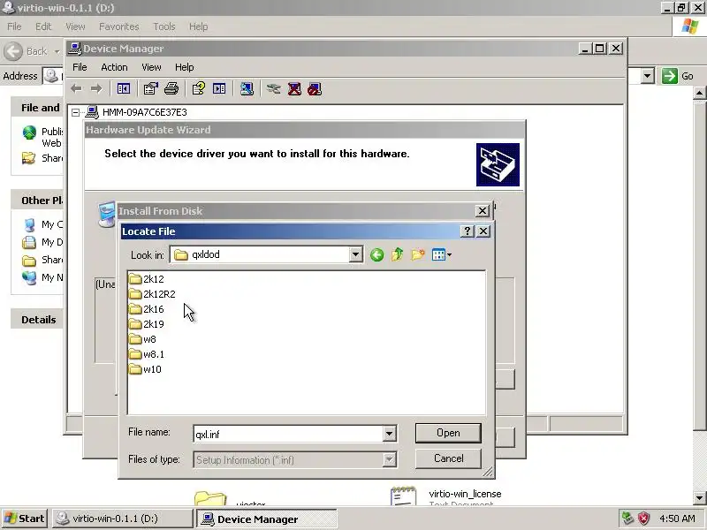Open virtio-win_license text document

(447, 496)
